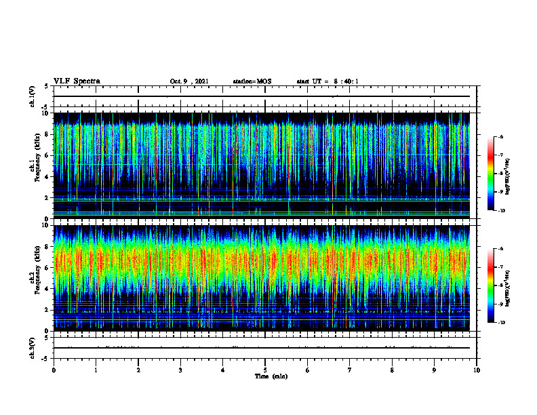Click the ch.1 frequency tick "6"
The width and height of the screenshot is (537, 415).
point(47,155)
